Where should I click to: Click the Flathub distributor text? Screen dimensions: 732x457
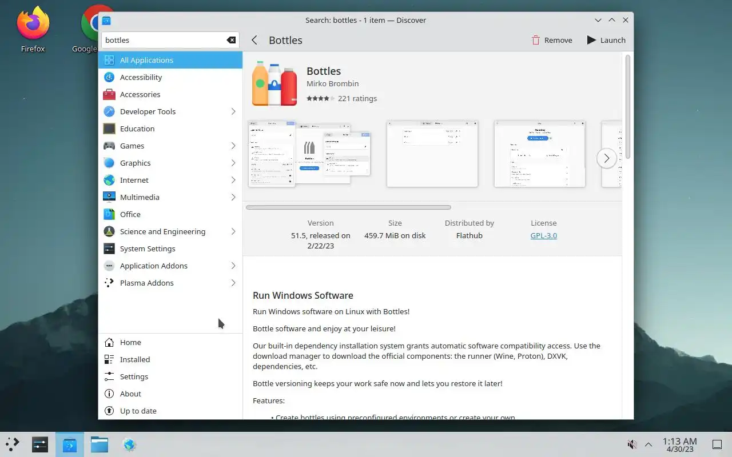tap(470, 235)
